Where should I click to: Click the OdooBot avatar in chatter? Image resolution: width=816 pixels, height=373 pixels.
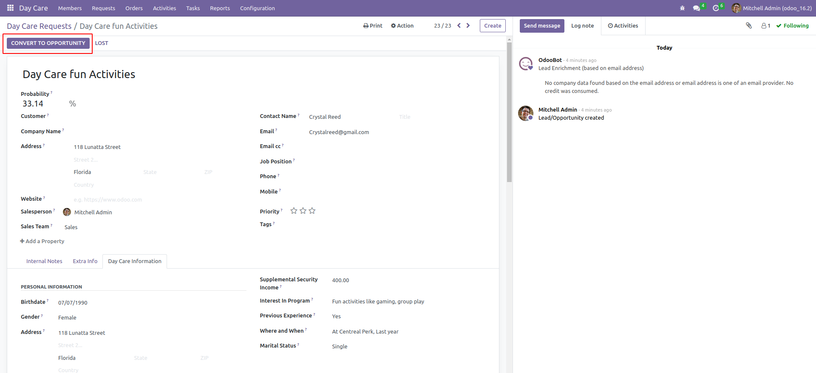526,64
